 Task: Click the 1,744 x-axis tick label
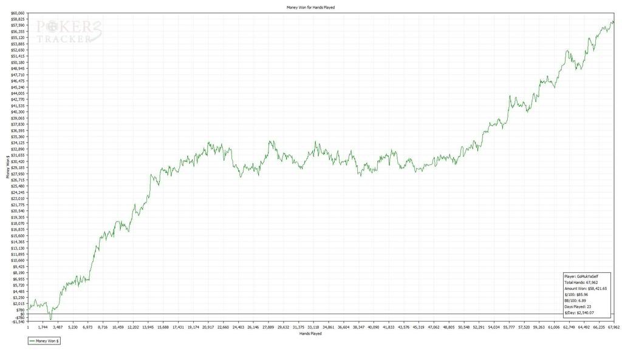click(x=43, y=326)
